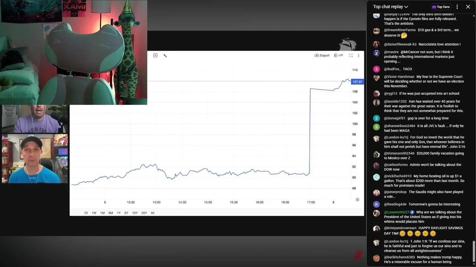The height and width of the screenshot is (267, 476).
Task: Select the All time range
Action: point(152,213)
